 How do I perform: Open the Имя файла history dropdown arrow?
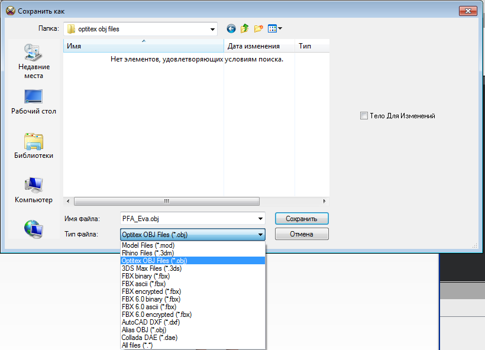[x=260, y=219]
